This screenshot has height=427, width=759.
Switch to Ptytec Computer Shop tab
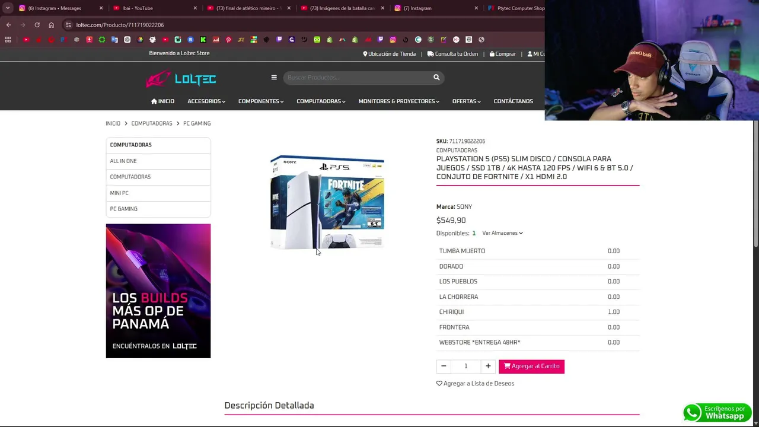515,8
